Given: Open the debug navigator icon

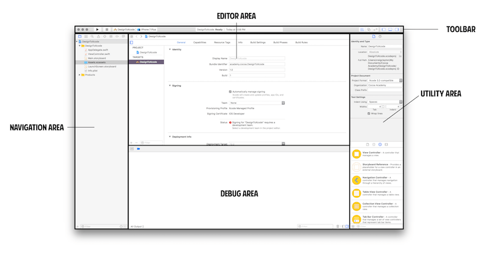Looking at the screenshot, I should pyautogui.click(x=111, y=36).
